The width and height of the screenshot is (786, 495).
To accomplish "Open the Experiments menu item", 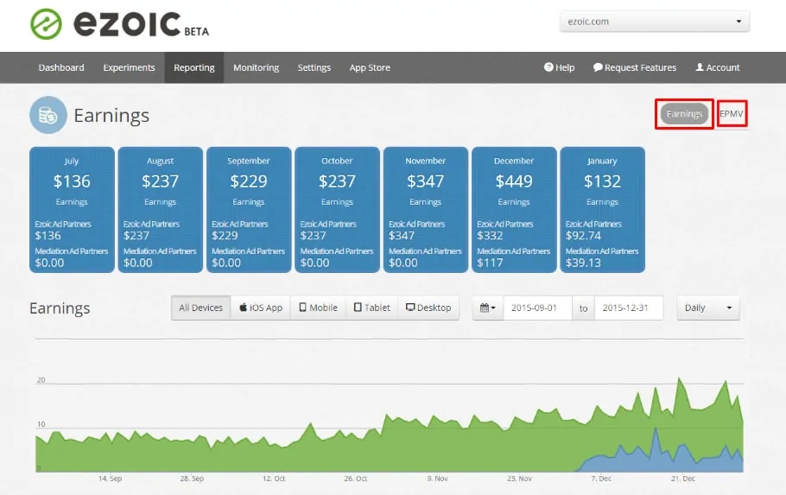I will (129, 67).
